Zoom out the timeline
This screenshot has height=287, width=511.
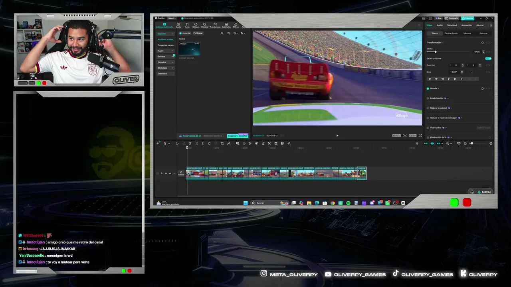(465, 143)
